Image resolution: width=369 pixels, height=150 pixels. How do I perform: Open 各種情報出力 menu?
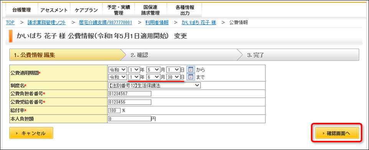(x=184, y=10)
